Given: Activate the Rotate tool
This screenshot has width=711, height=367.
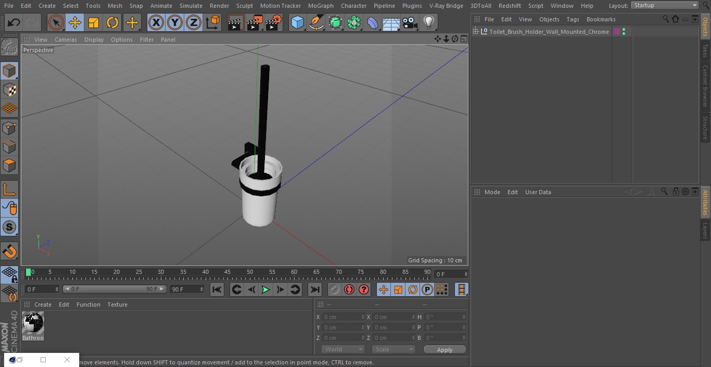Looking at the screenshot, I should (x=112, y=22).
